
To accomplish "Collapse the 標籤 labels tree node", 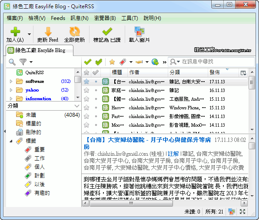I will 11,141.
